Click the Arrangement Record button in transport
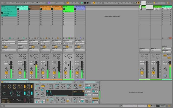 88,3
